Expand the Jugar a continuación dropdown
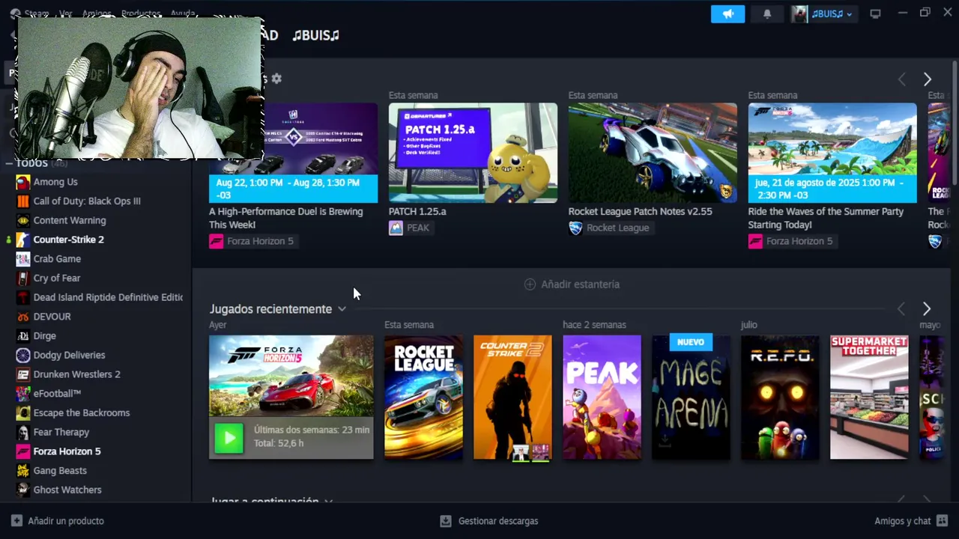 point(328,501)
